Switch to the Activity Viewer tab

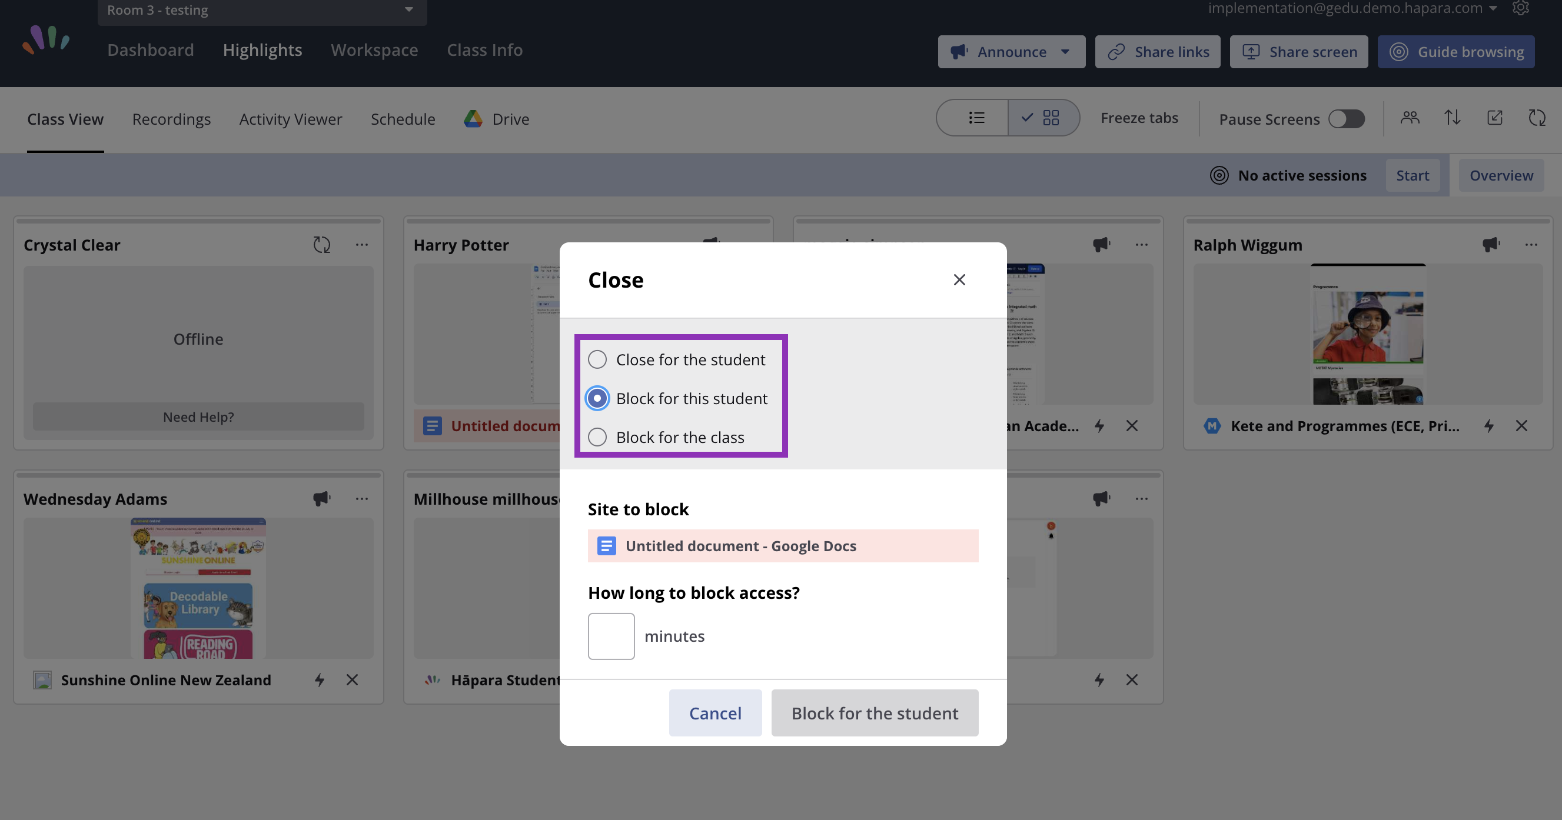click(x=291, y=119)
